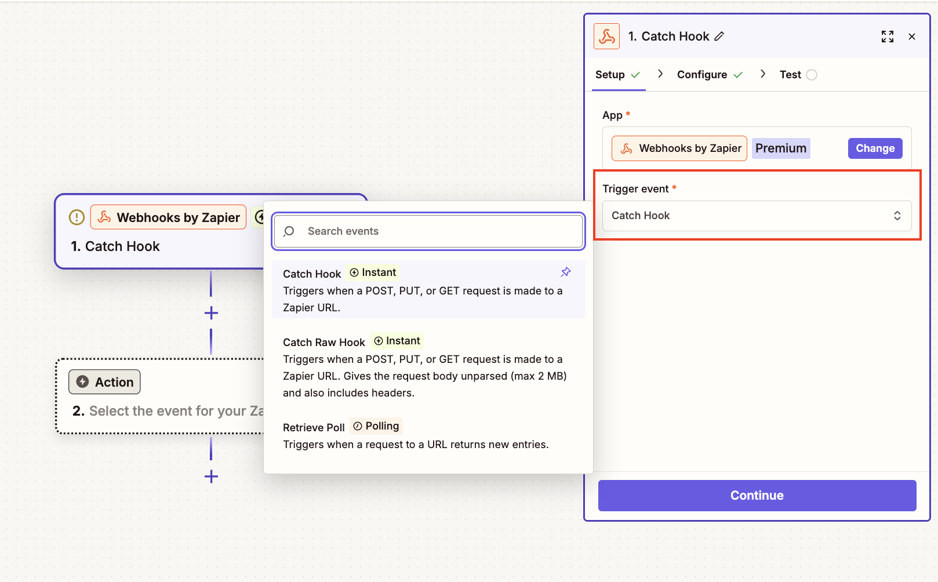938x582 pixels.
Task: Click the Webhooks logo in the panel header
Action: 607,37
